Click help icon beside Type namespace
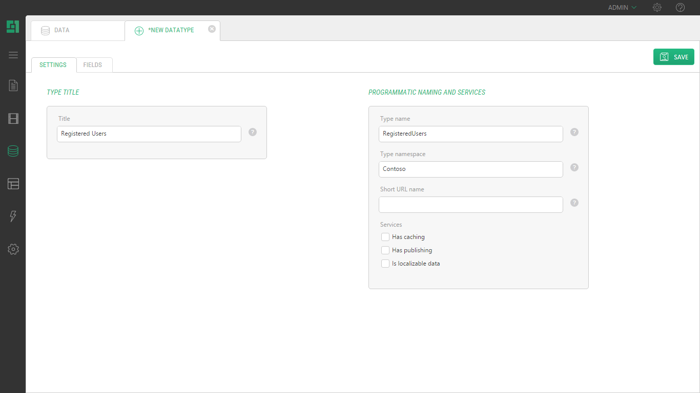This screenshot has height=393, width=700. tap(574, 167)
